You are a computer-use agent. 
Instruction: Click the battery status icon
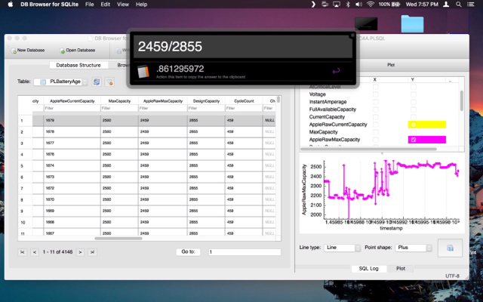tap(395, 5)
